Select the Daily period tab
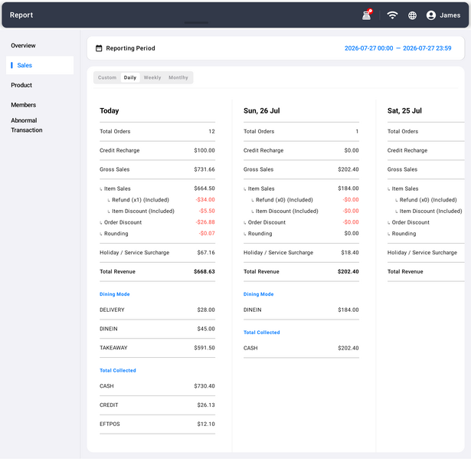 130,77
